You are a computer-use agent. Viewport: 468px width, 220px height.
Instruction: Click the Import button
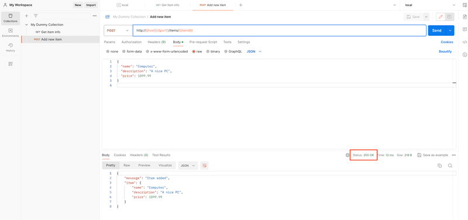91,5
